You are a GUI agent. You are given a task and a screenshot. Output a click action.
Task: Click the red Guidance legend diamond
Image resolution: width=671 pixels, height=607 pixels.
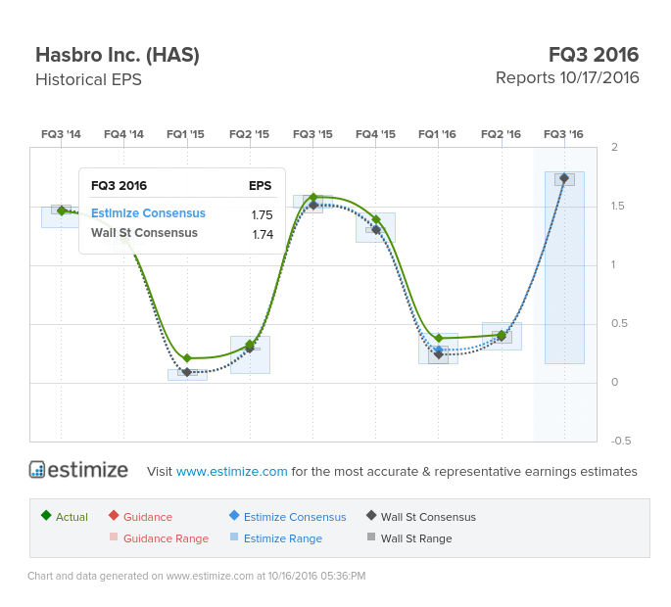(114, 515)
